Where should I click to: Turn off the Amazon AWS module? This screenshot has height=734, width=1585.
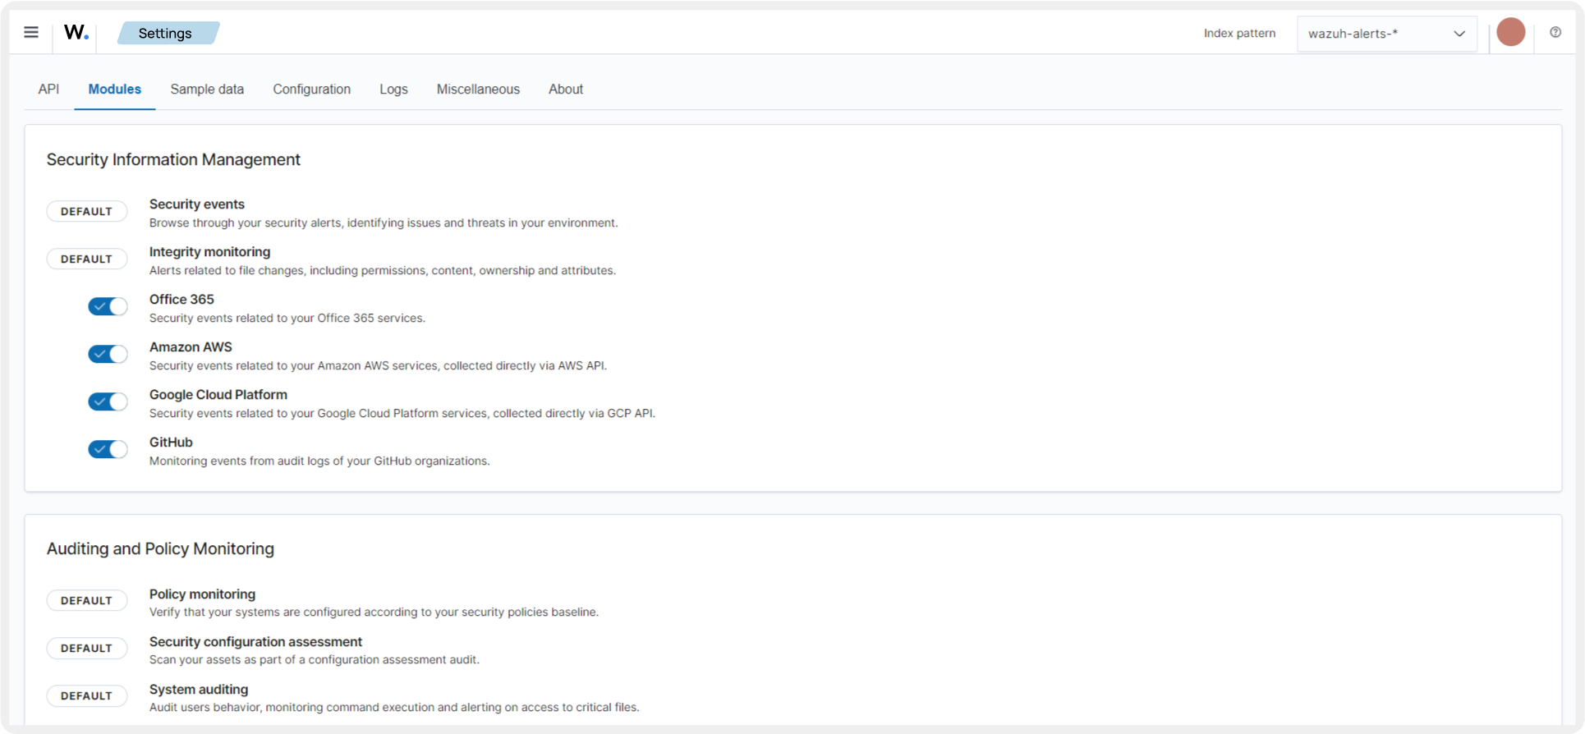point(108,355)
